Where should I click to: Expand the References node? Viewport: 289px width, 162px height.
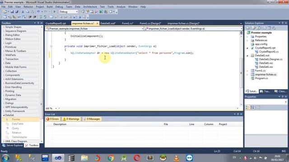click(247, 40)
